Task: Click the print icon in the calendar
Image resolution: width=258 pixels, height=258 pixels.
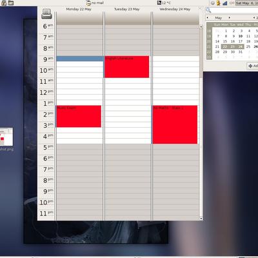Action: pyautogui.click(x=46, y=14)
